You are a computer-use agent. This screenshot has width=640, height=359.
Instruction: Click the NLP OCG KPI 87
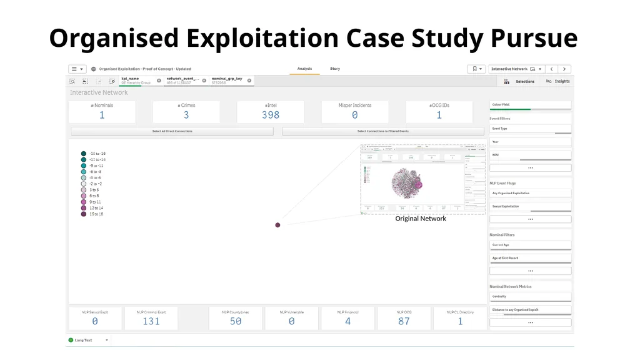click(404, 318)
